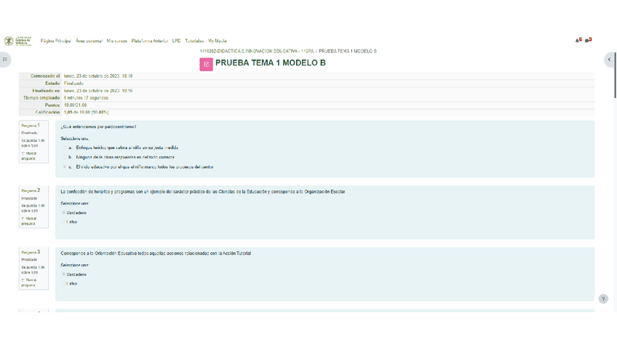The width and height of the screenshot is (617, 347).
Task: Open Plataforma Anterior menu item
Action: tap(150, 41)
